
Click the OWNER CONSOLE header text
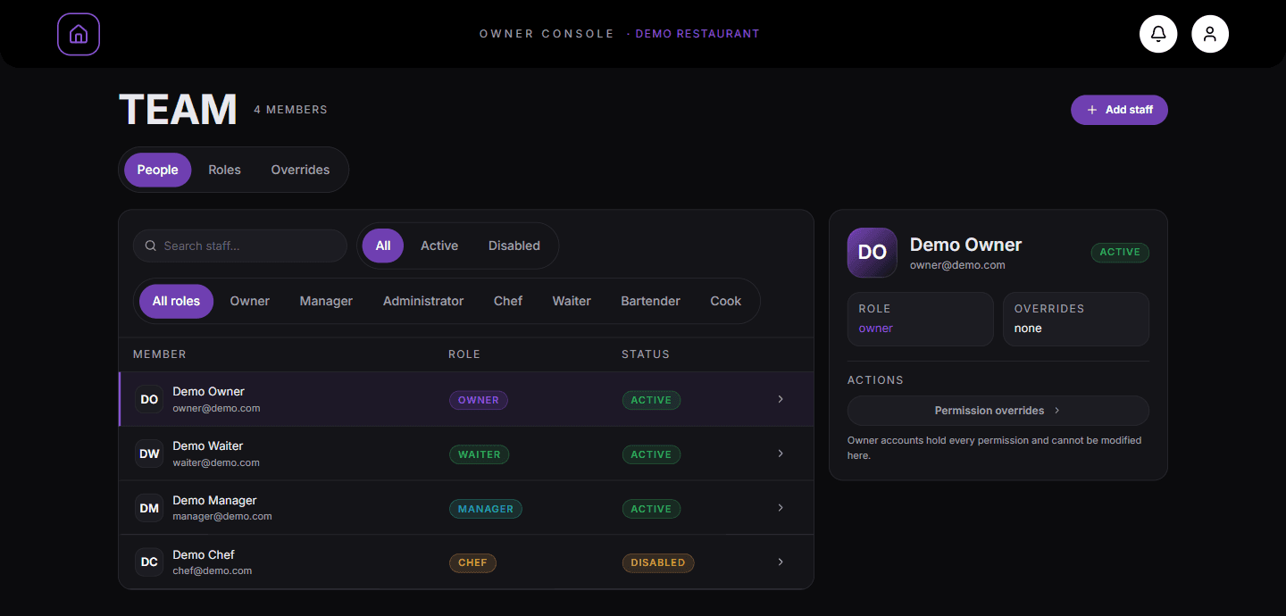point(547,34)
